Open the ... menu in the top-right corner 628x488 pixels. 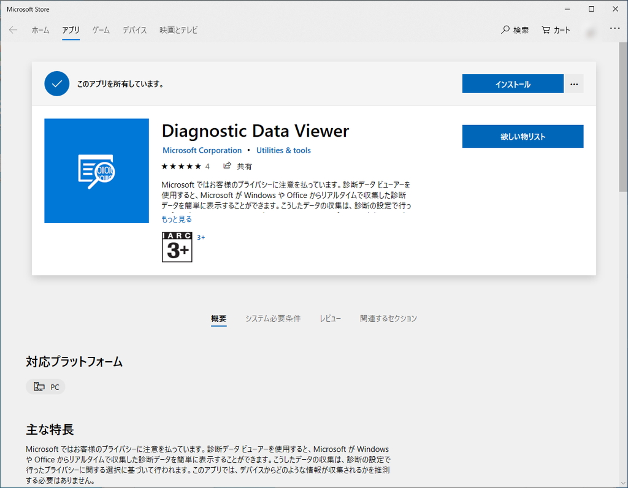tap(614, 29)
